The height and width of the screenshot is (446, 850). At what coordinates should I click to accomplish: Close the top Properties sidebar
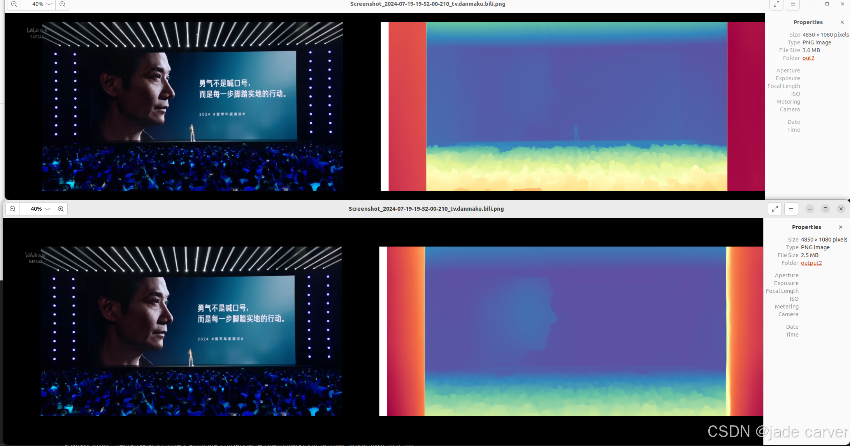click(x=842, y=22)
